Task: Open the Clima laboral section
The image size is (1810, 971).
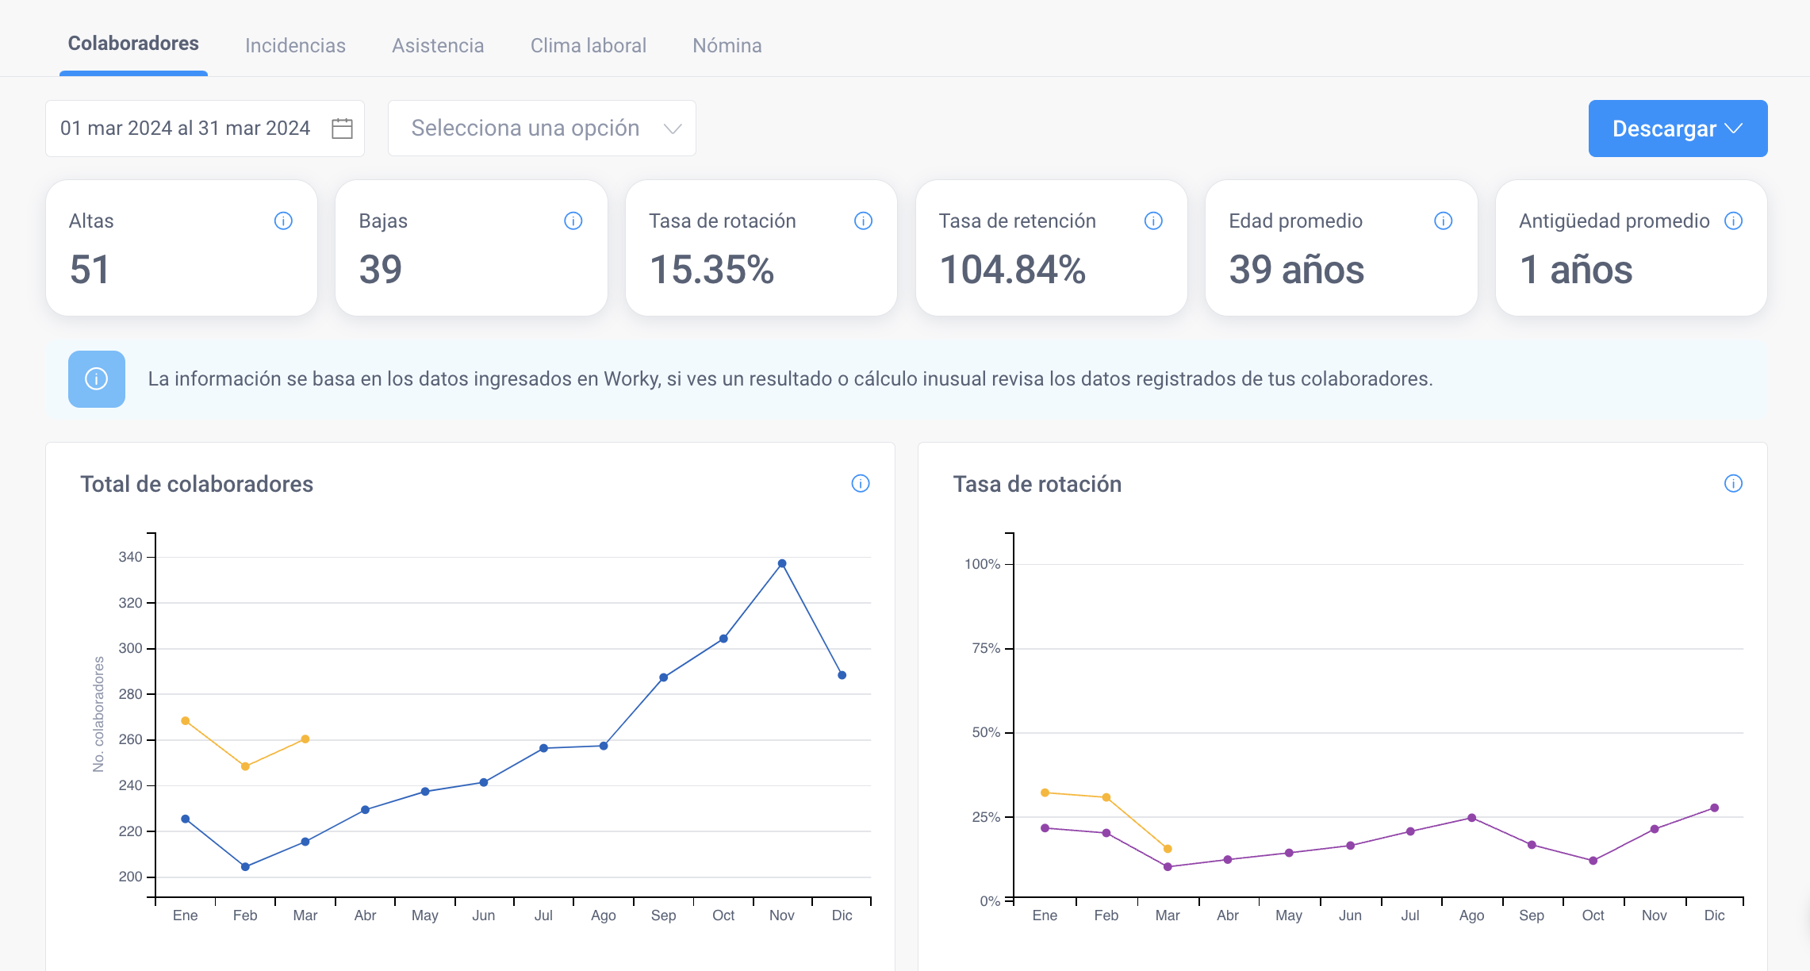Action: pos(589,45)
